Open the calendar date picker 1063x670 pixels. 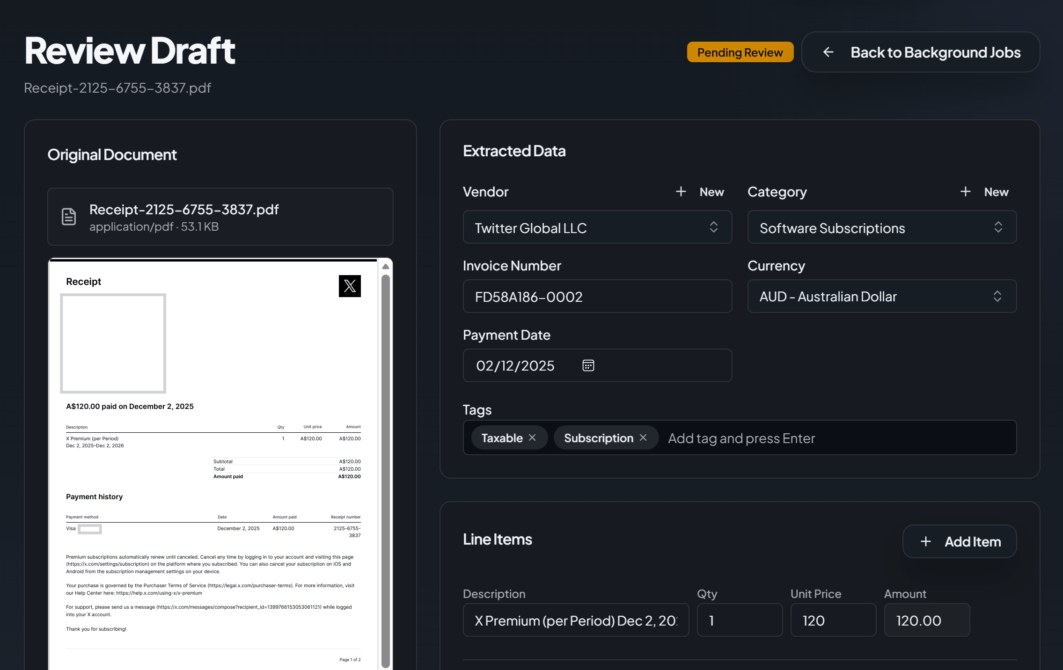pyautogui.click(x=587, y=365)
